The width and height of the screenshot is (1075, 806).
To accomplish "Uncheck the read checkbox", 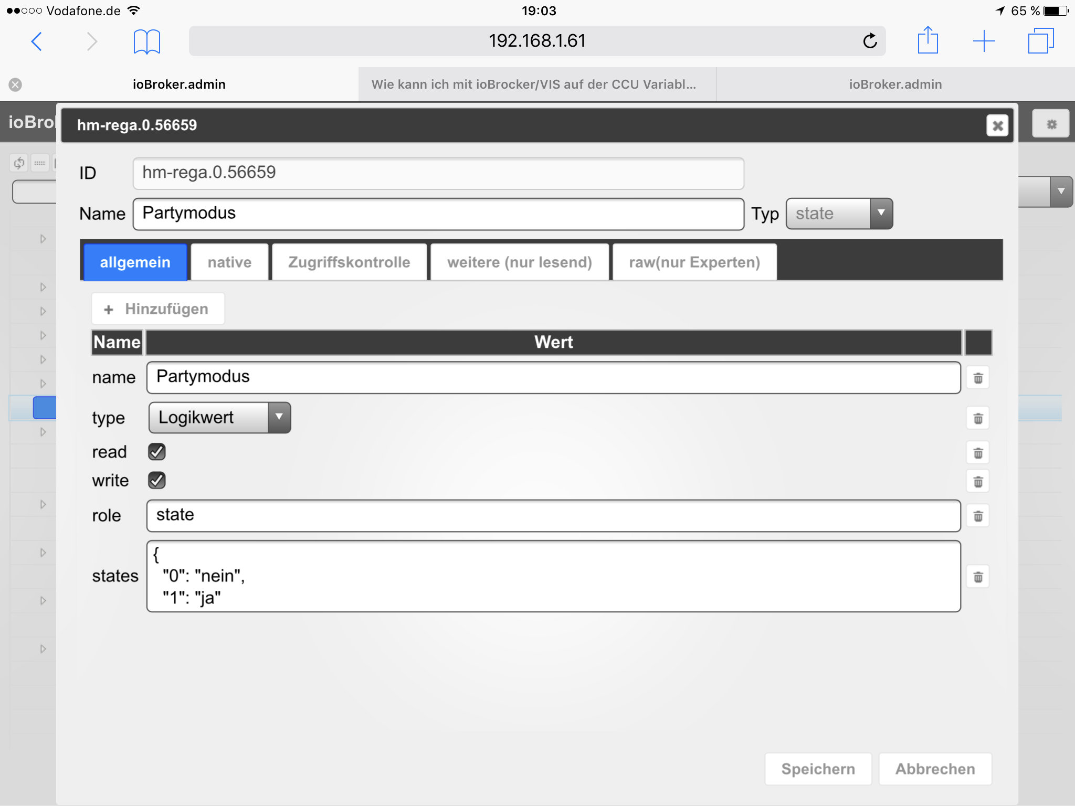I will click(x=157, y=452).
